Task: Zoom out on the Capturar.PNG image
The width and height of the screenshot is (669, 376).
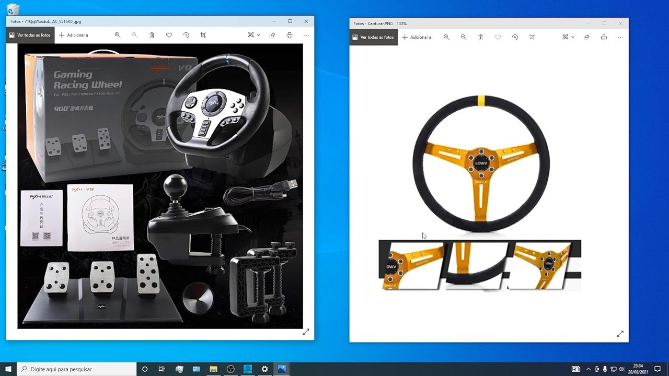Action: pos(464,37)
